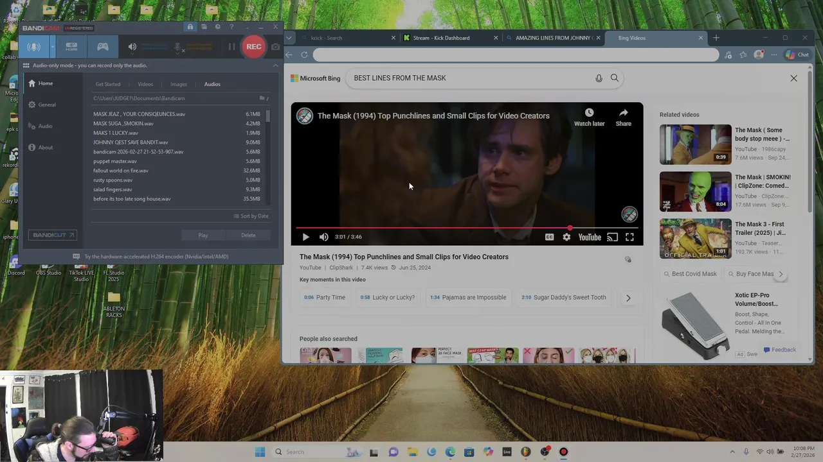Open Windows Start menu
This screenshot has width=823, height=462.
pos(260,452)
